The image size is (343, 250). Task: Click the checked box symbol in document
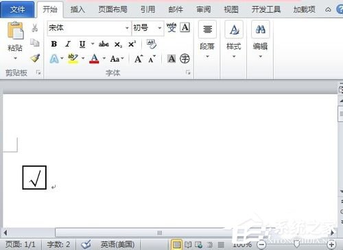(x=34, y=178)
